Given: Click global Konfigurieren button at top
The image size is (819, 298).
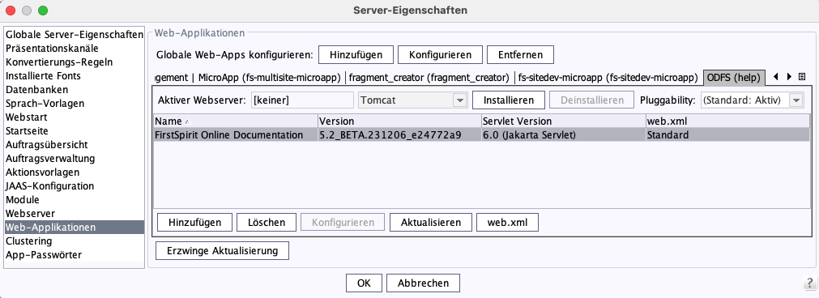Looking at the screenshot, I should (441, 55).
